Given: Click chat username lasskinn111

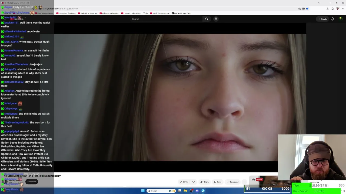Looking at the screenshot, I should click(11, 23).
